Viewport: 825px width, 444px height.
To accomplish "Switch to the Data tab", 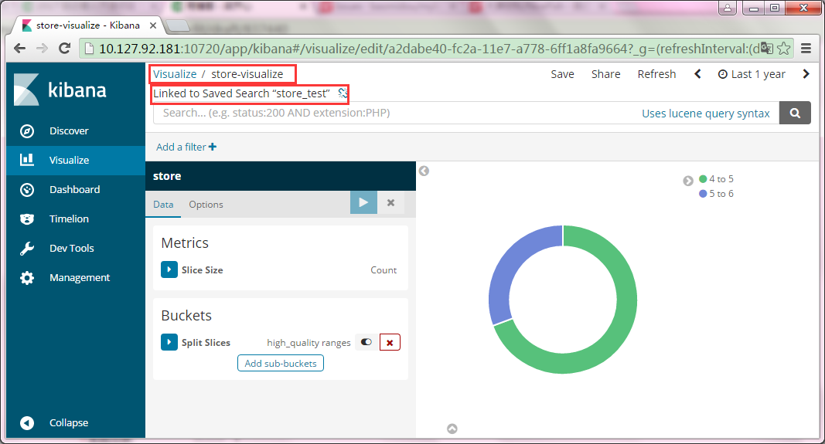I will 163,205.
